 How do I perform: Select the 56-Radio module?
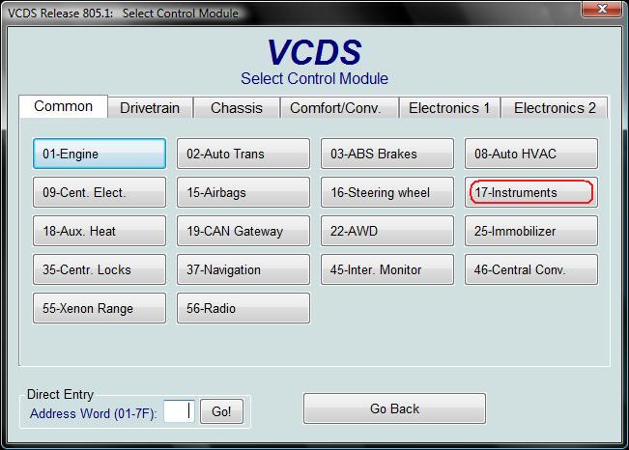(243, 308)
